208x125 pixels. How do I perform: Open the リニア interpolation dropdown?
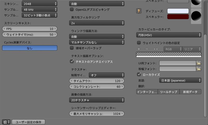point(192,49)
